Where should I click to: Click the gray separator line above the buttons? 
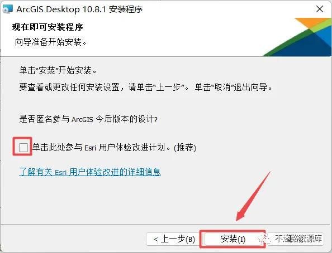[x=165, y=224]
